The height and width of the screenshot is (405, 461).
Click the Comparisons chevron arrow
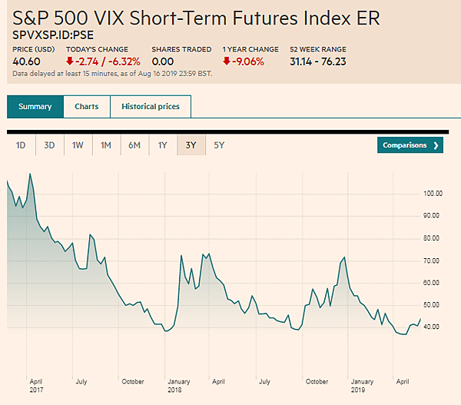coord(436,145)
